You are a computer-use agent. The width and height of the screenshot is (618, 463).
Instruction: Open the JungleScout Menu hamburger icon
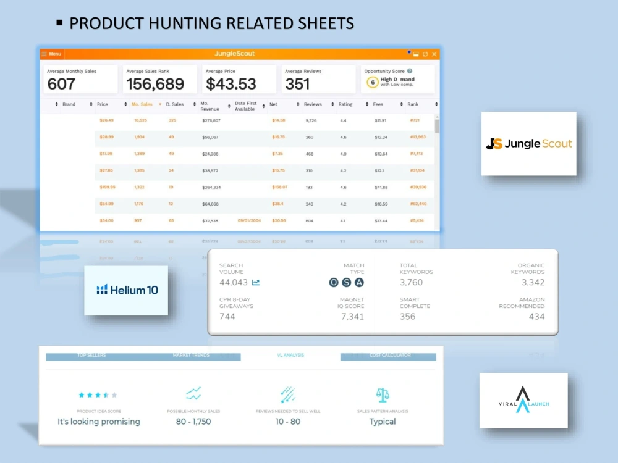(x=44, y=54)
